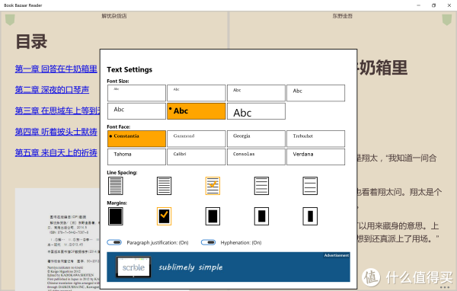
Task: Pick the largest Abc font size
Action: 256,111
